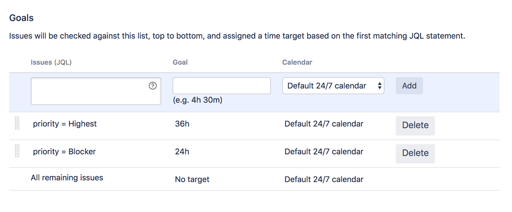This screenshot has width=512, height=212.
Task: Select the priority = Blocker JQL text
Action: [64, 152]
